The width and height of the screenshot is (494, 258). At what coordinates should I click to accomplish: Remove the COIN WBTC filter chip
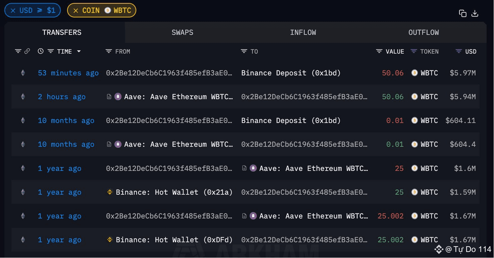[x=76, y=10]
